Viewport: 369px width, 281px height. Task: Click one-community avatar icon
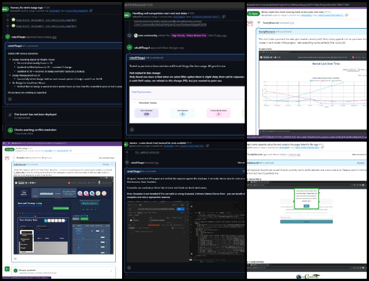(136, 35)
